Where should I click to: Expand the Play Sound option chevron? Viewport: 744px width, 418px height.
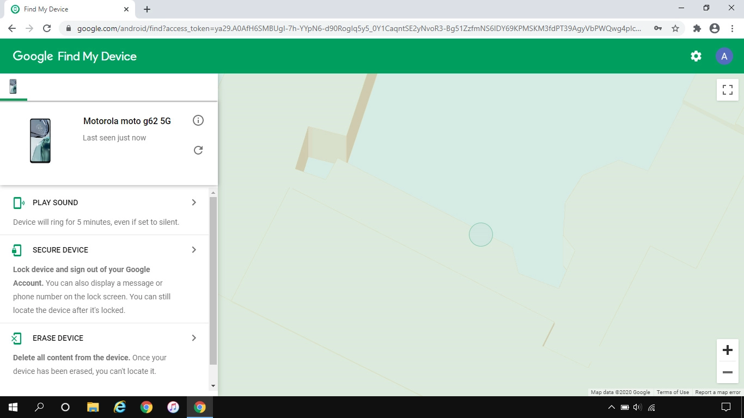[x=194, y=202]
